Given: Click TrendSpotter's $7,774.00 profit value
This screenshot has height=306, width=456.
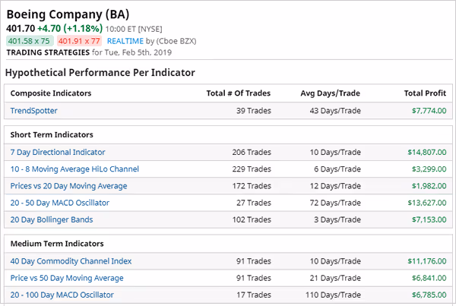Looking at the screenshot, I should pyautogui.click(x=429, y=111).
